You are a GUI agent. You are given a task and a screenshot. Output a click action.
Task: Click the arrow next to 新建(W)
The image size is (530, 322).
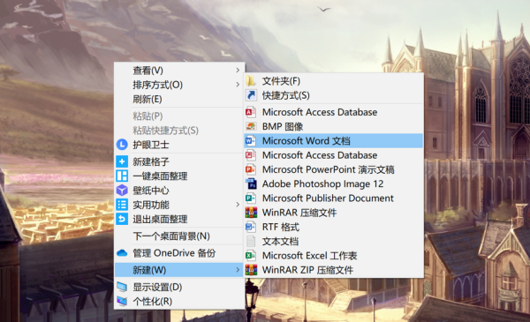(x=238, y=270)
